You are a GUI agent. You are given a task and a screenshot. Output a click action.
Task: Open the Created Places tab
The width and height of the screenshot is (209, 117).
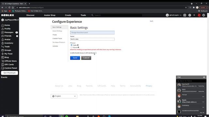[57, 38]
